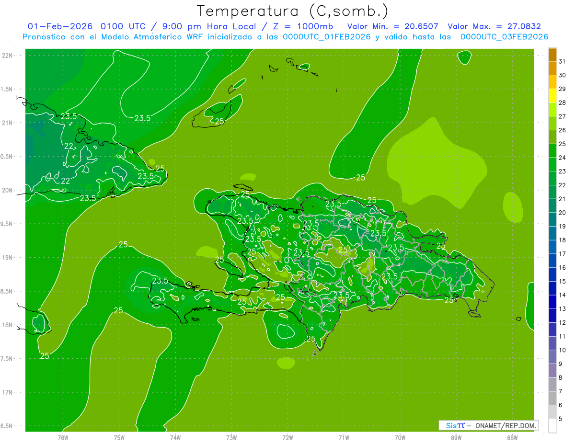Click the '76W' longitude axis label
The image size is (575, 444).
pyautogui.click(x=63, y=438)
